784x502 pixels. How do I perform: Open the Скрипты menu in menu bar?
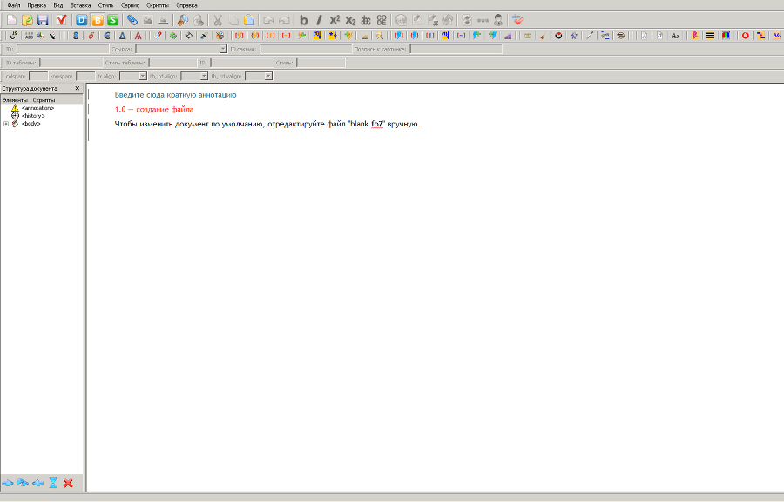pos(157,5)
